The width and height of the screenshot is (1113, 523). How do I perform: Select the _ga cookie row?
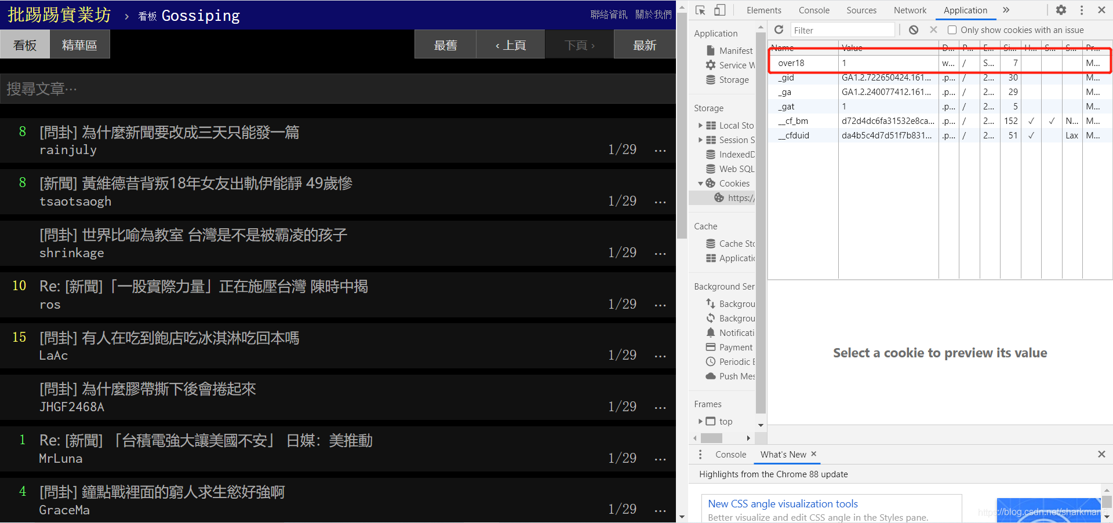click(x=940, y=92)
